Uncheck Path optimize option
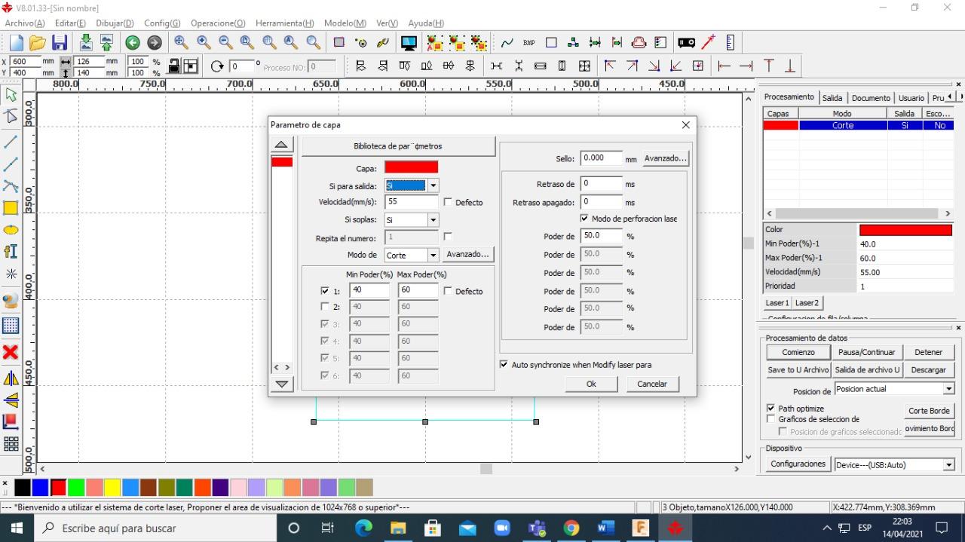The height and width of the screenshot is (542, 965). pos(770,408)
